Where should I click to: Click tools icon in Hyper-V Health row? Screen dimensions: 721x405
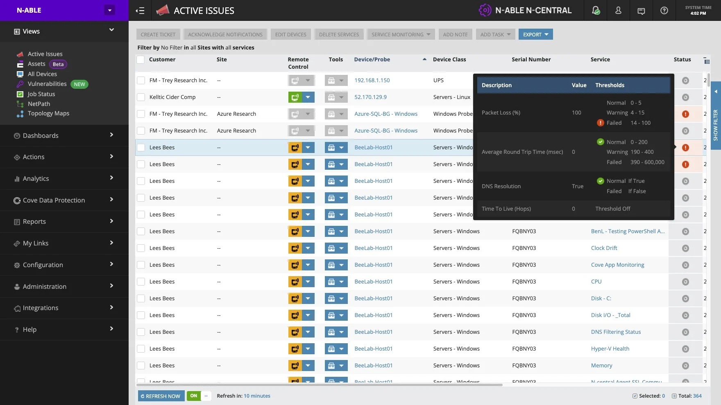point(331,349)
